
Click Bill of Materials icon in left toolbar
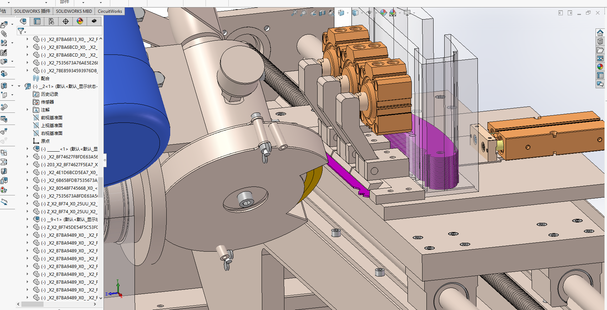click(4, 119)
